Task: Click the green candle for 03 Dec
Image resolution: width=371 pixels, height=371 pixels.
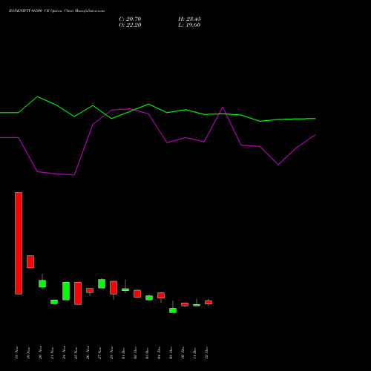Action: [149, 298]
